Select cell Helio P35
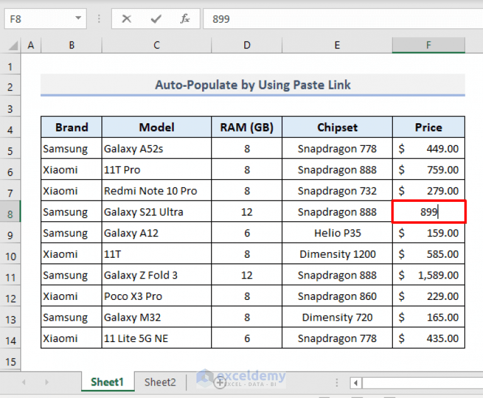The width and height of the screenshot is (483, 398). 338,233
